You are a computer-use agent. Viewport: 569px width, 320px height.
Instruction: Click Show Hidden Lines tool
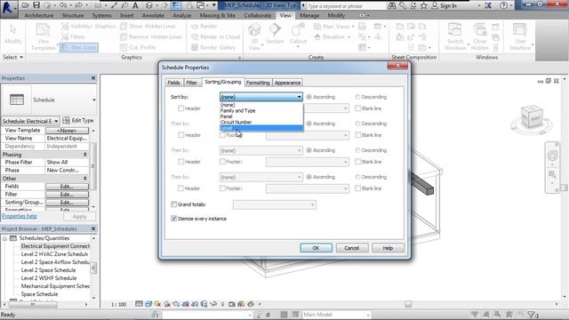[x=148, y=26]
